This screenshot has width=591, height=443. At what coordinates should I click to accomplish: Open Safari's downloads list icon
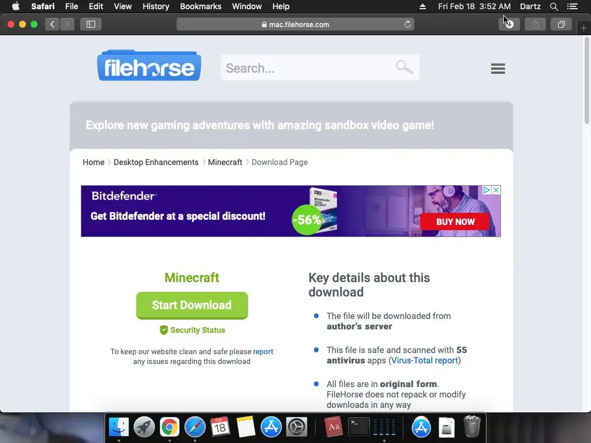[509, 24]
